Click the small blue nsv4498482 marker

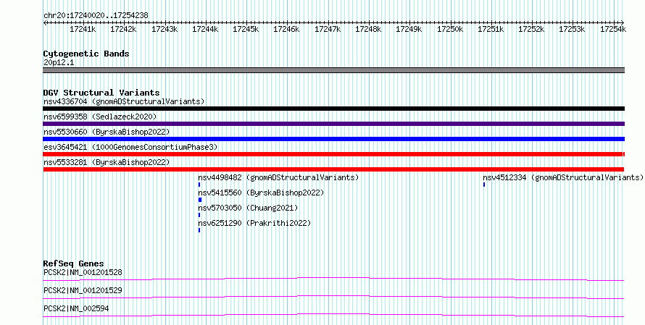tap(199, 185)
